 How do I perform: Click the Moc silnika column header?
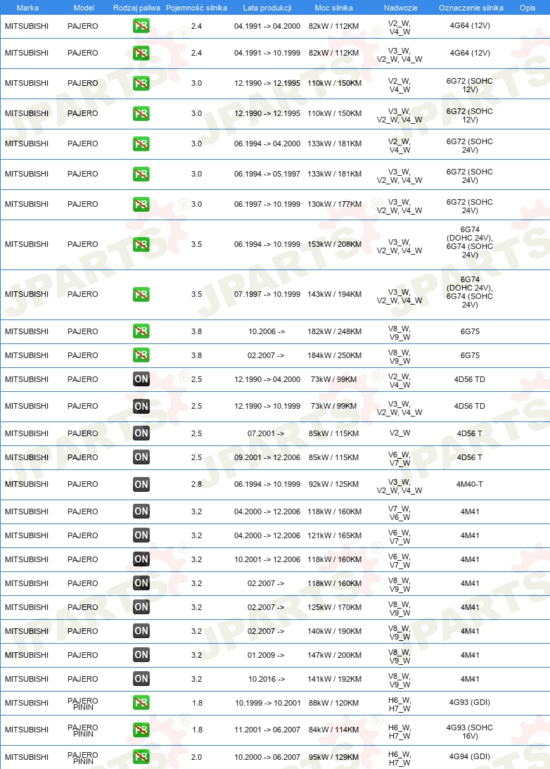tap(334, 8)
